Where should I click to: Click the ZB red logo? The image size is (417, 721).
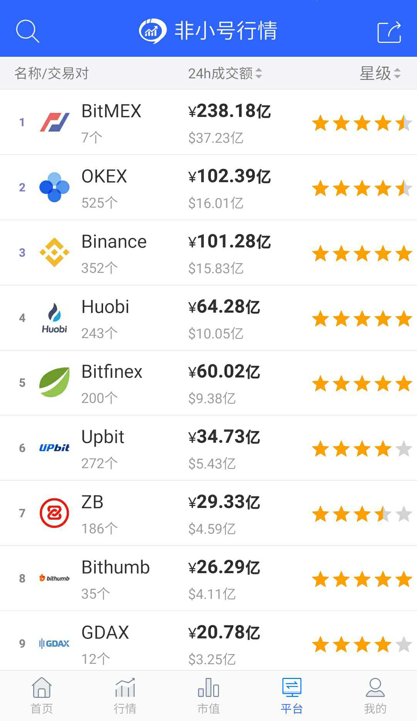pos(54,513)
